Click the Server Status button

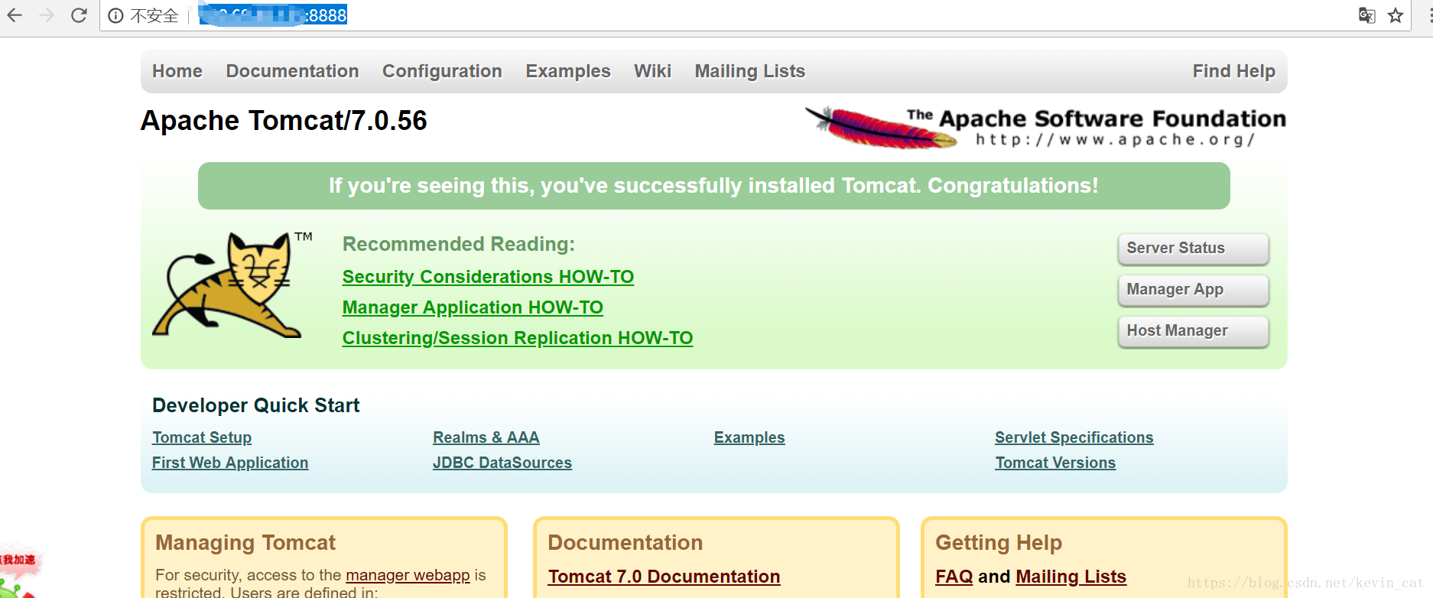pyautogui.click(x=1193, y=249)
